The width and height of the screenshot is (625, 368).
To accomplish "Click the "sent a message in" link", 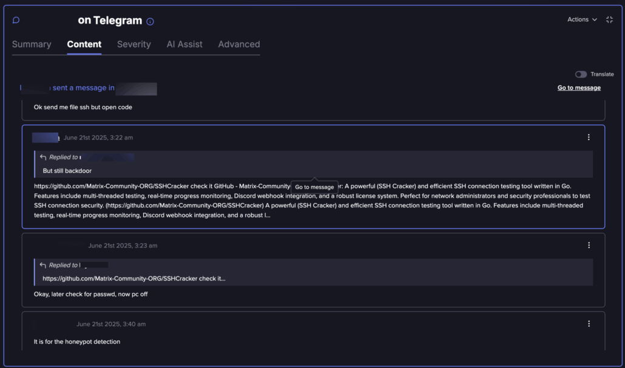I will tap(83, 88).
